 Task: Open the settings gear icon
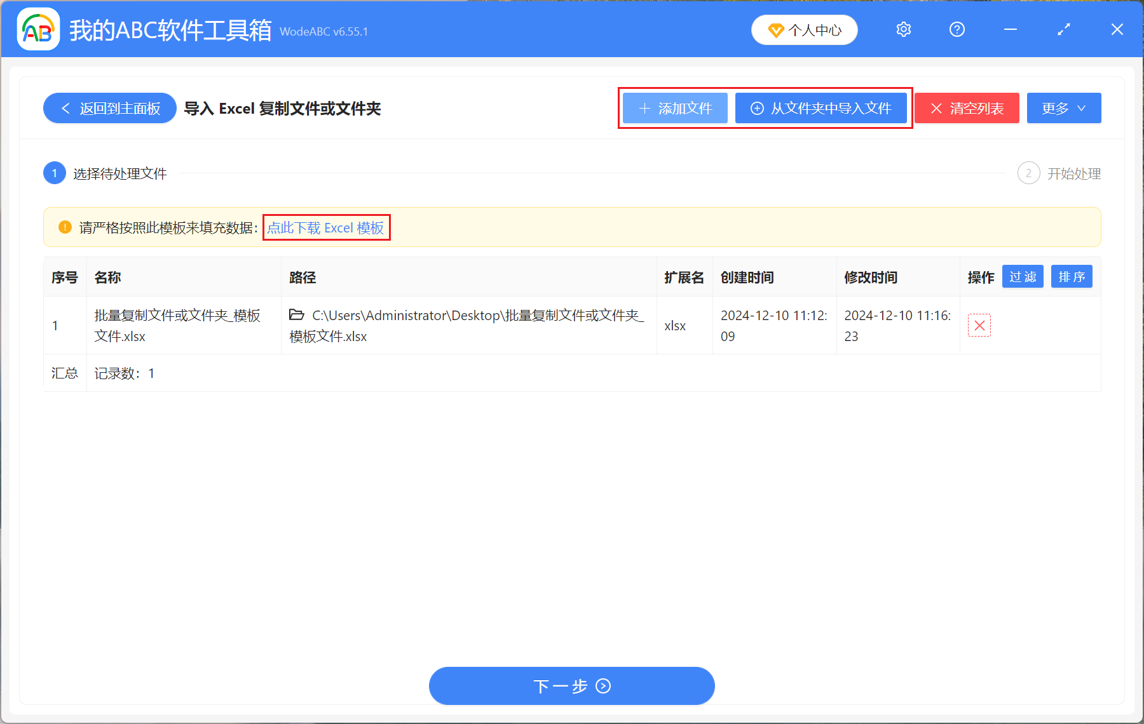click(903, 29)
